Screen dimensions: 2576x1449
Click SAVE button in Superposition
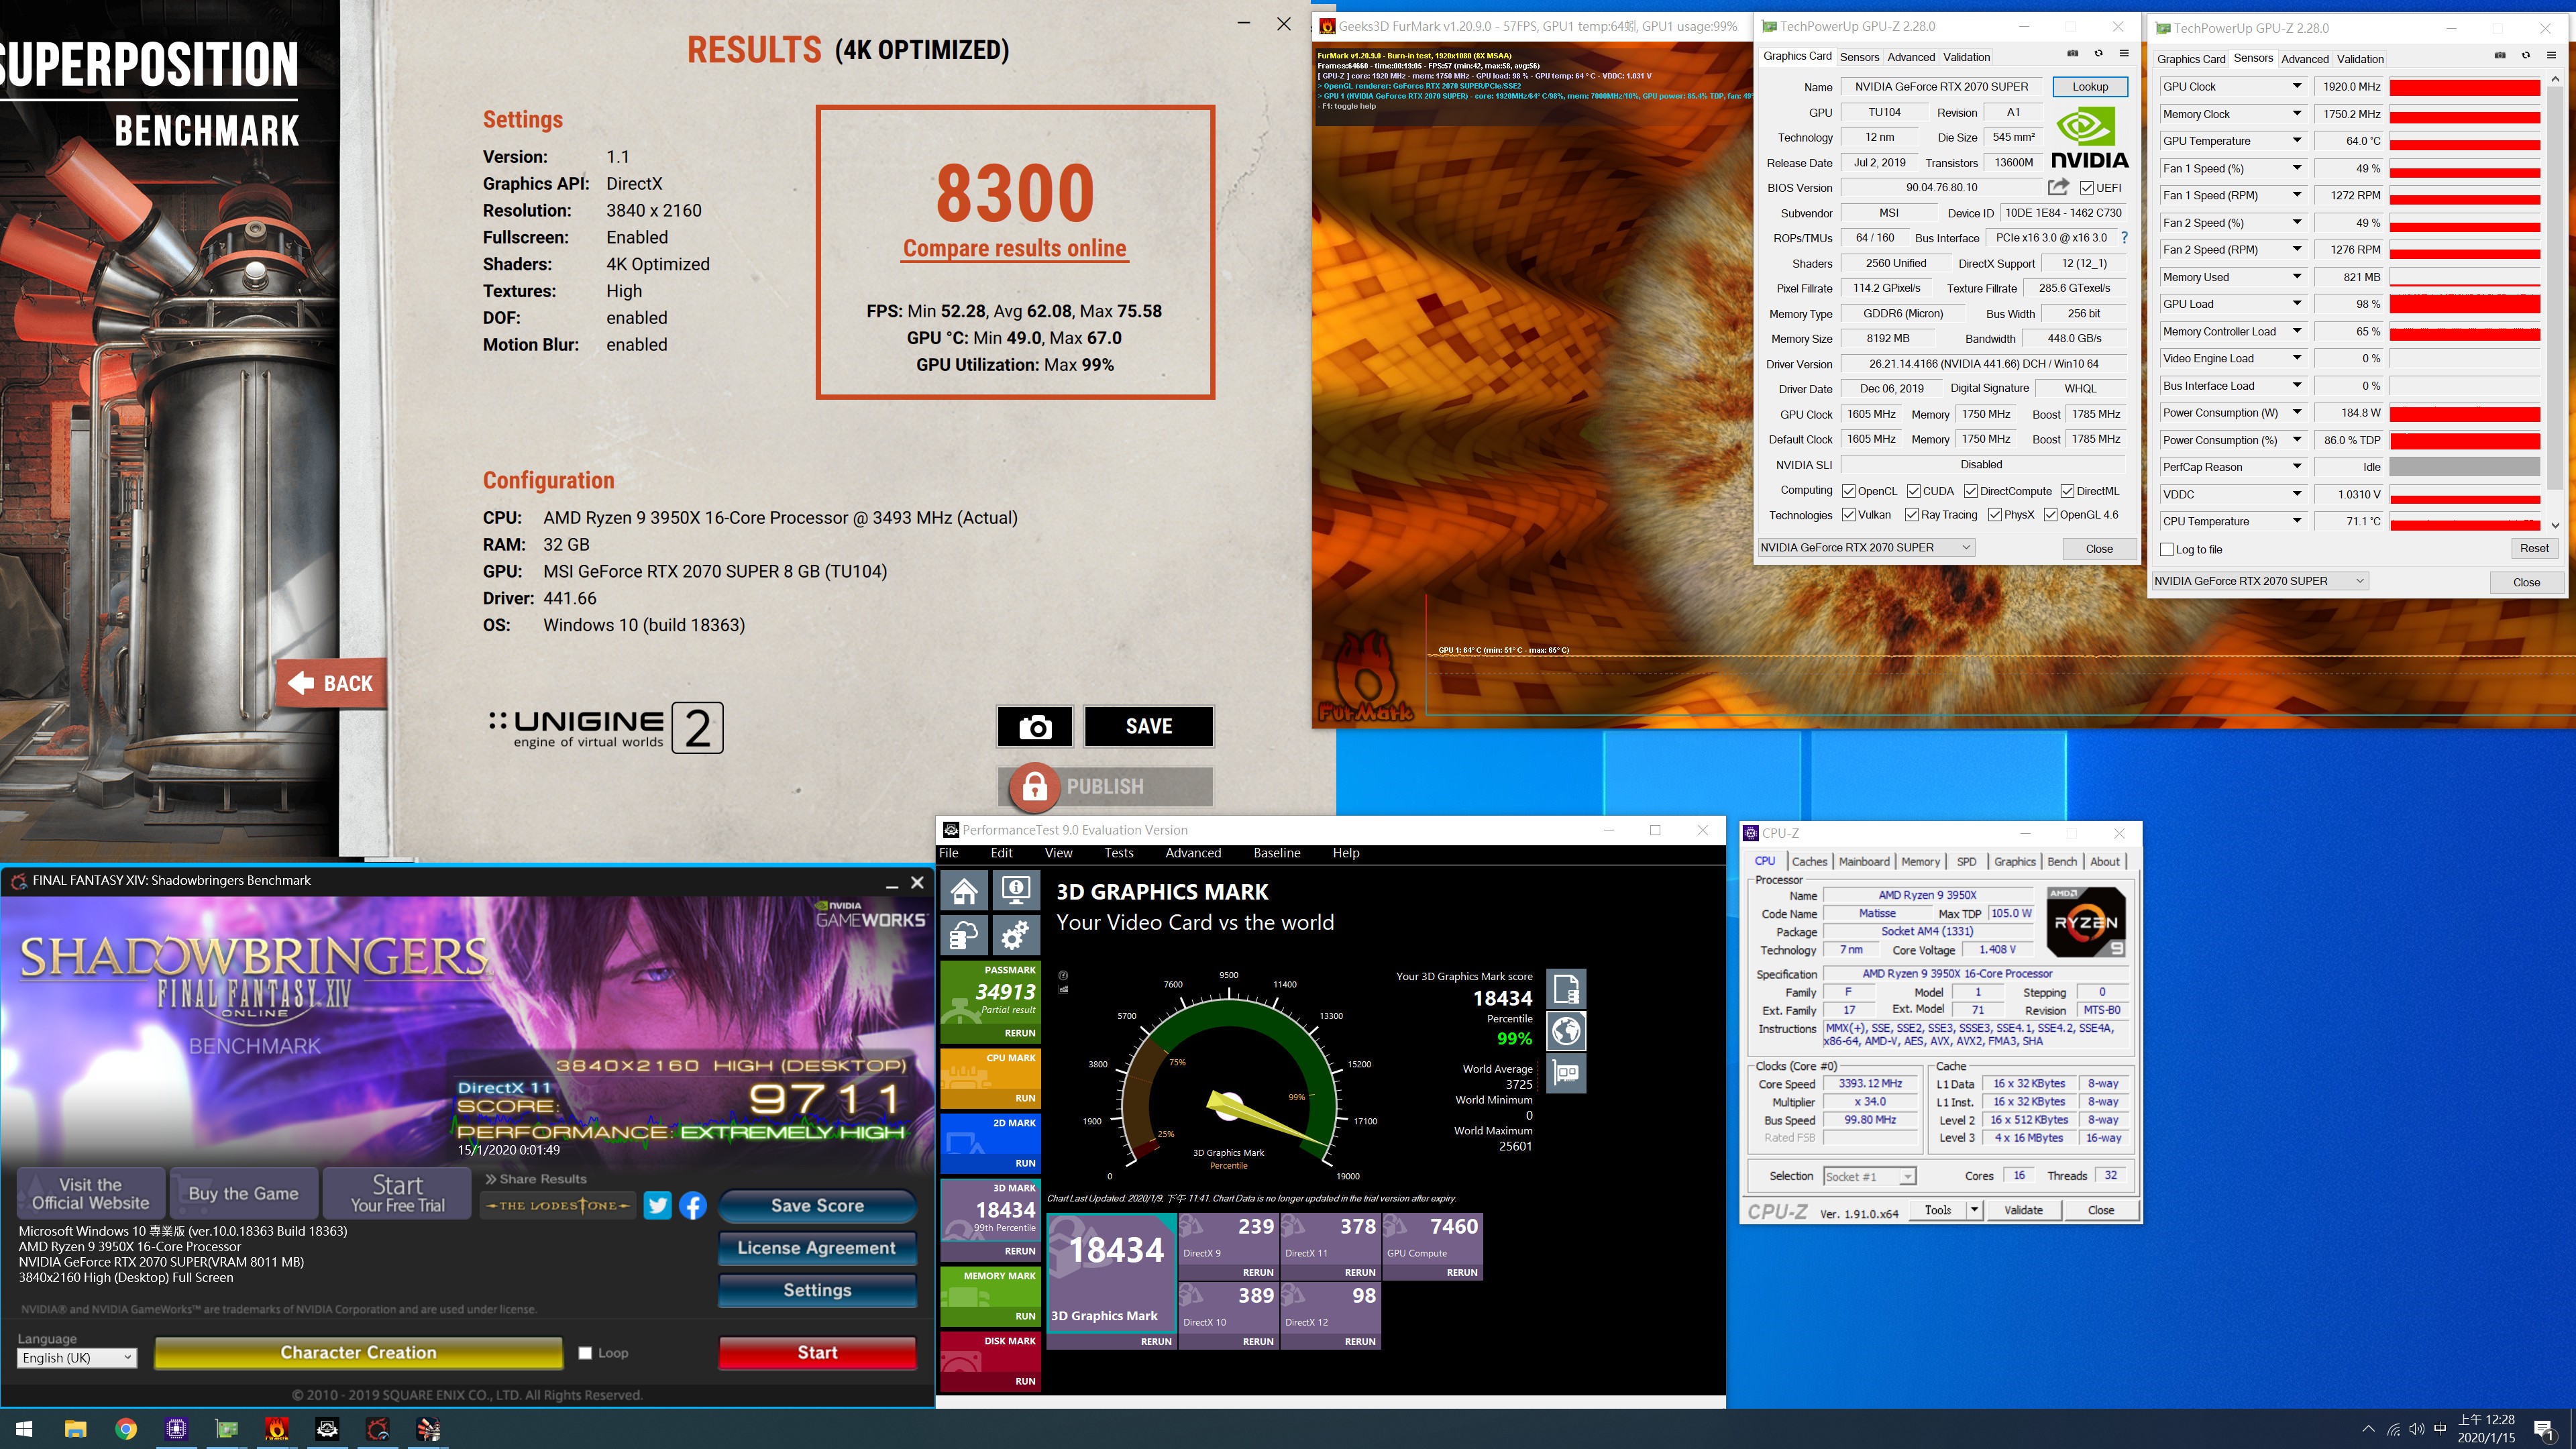coord(1148,726)
